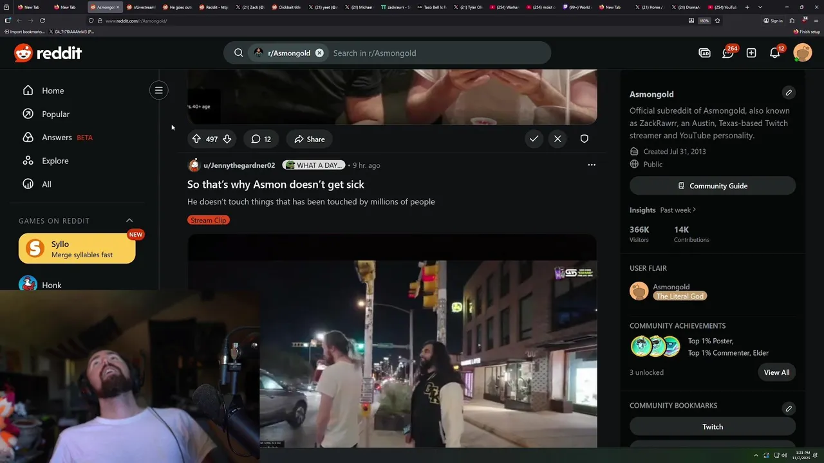The width and height of the screenshot is (824, 463).
Task: Open the Reddit advertise icon
Action: (704, 53)
